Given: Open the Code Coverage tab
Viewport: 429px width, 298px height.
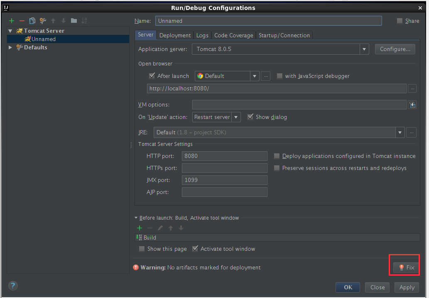Looking at the screenshot, I should pyautogui.click(x=234, y=36).
